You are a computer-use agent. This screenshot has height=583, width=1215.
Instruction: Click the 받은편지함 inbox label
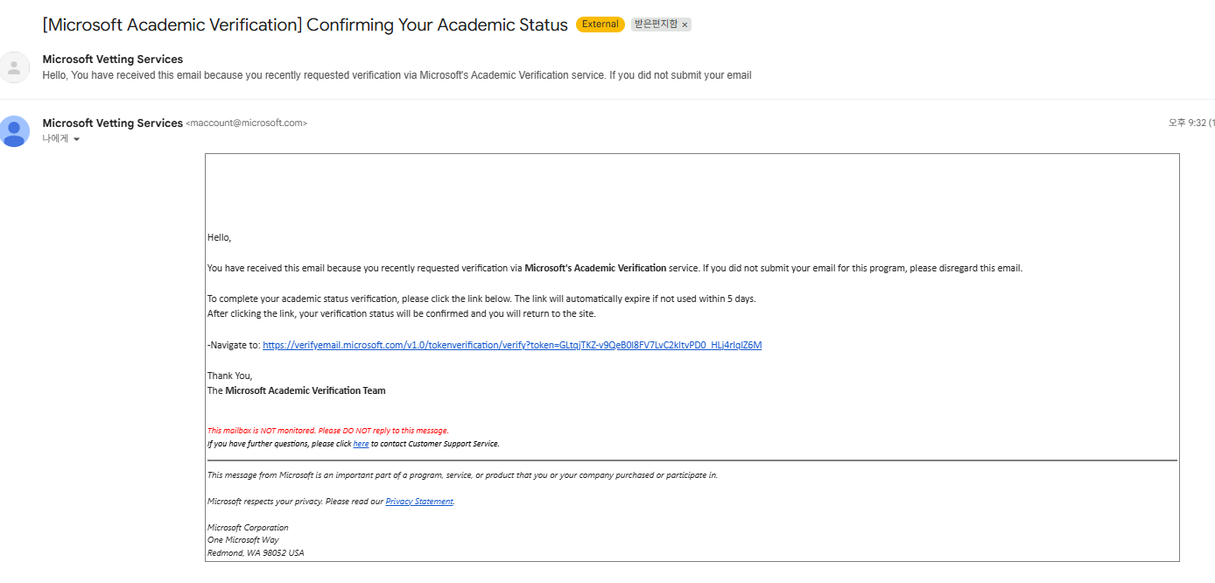point(656,25)
